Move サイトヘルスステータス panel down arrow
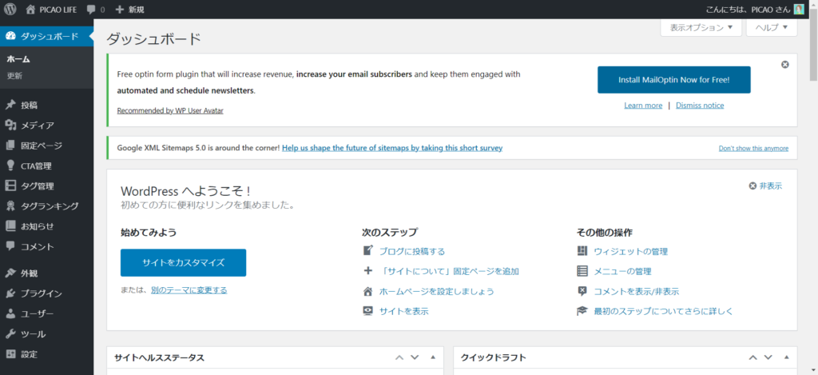Screen dimensions: 818x375 [415, 357]
